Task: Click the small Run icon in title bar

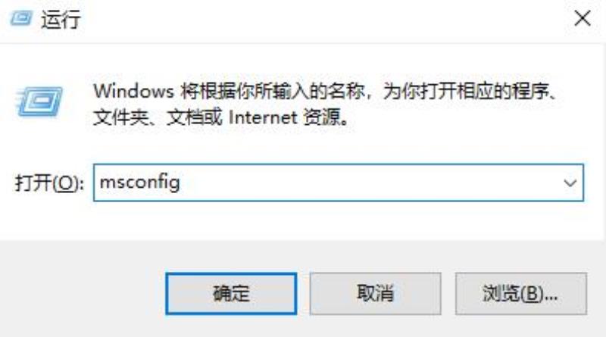Action: pos(20,17)
